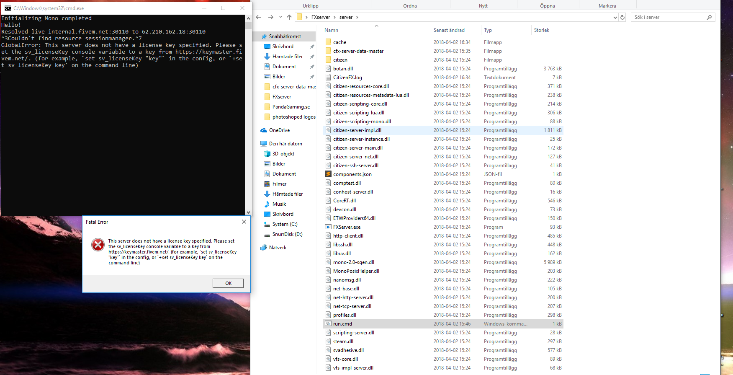Image resolution: width=733 pixels, height=375 pixels.
Task: Click the cache folder icon
Action: (x=328, y=42)
